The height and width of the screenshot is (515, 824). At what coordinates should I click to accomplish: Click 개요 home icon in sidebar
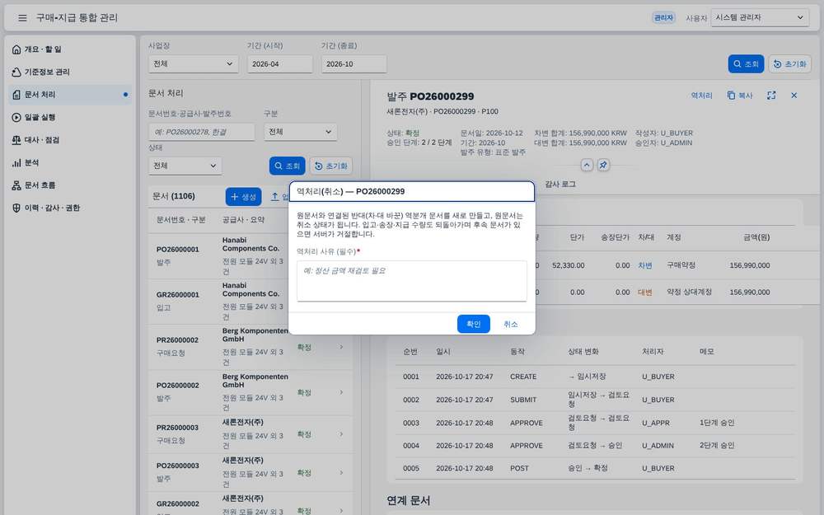pos(16,49)
